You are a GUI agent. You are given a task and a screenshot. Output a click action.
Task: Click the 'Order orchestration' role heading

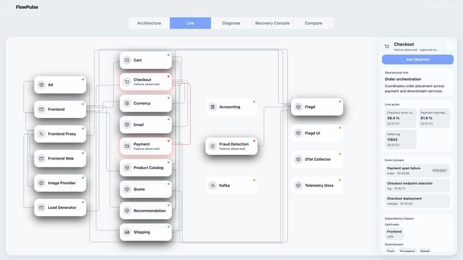click(403, 79)
